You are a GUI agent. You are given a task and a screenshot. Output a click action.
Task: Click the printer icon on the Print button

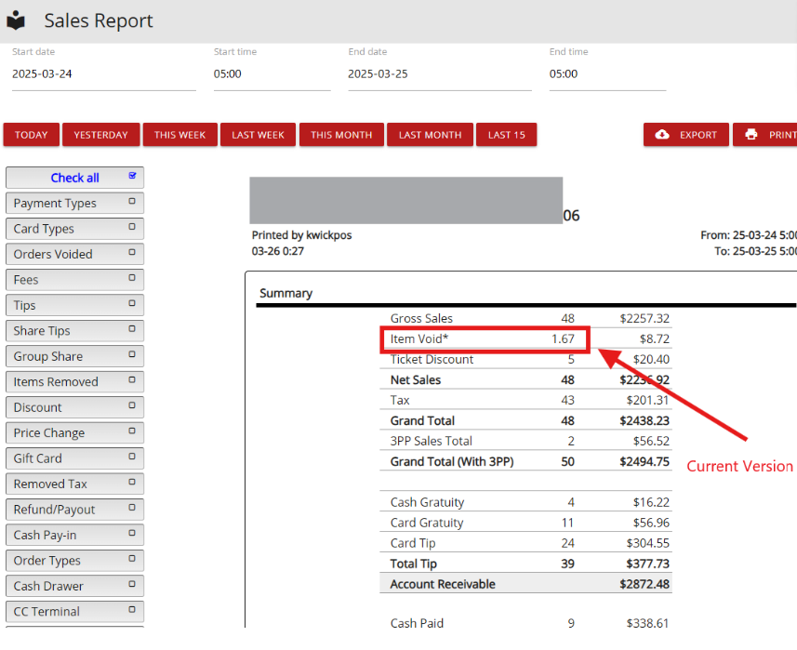[751, 135]
